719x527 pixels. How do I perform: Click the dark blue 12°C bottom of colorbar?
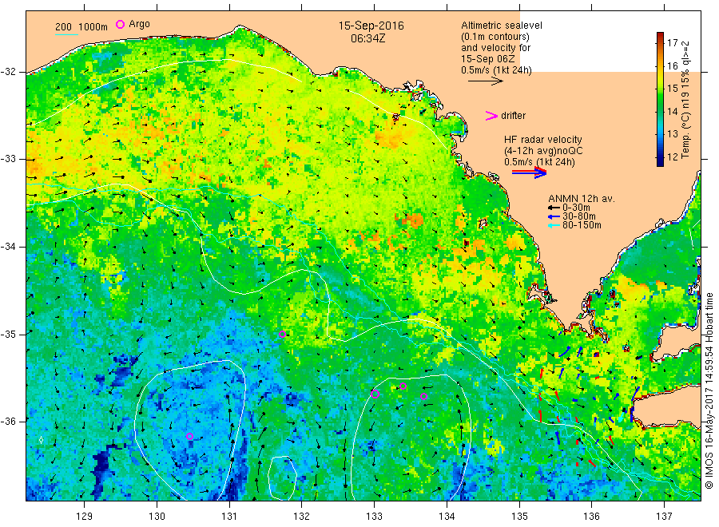tap(661, 161)
